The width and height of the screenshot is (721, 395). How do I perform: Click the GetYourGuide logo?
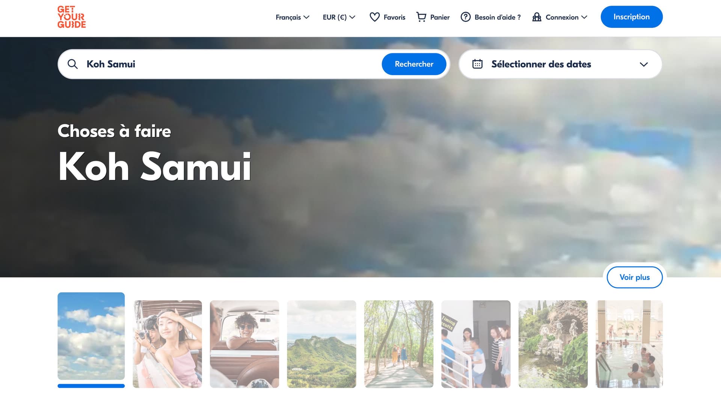(x=71, y=17)
